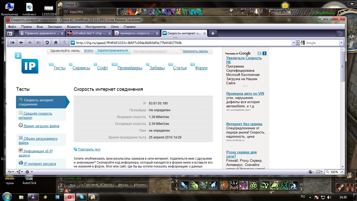Switch to the 'Правила дорожного' tab

point(42,33)
